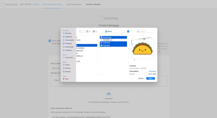The image size is (217, 118).
Task: Select the node_modules folder row
Action: click(87, 48)
